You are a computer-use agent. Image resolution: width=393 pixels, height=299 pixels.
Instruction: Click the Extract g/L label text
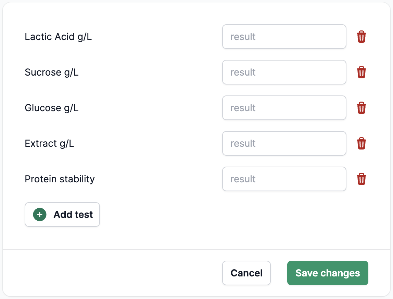(x=49, y=143)
